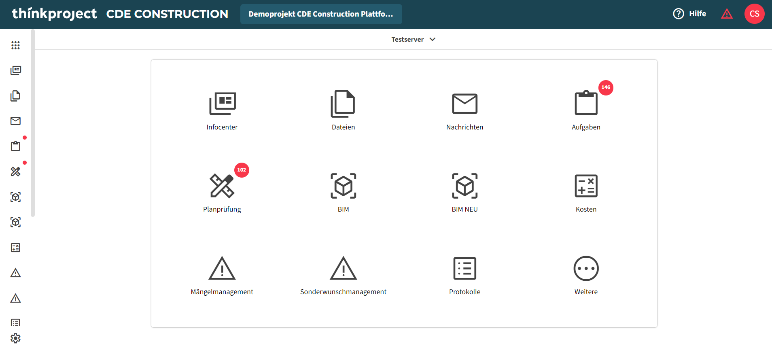Open the CS user avatar menu
Image resolution: width=772 pixels, height=354 pixels.
coord(754,14)
